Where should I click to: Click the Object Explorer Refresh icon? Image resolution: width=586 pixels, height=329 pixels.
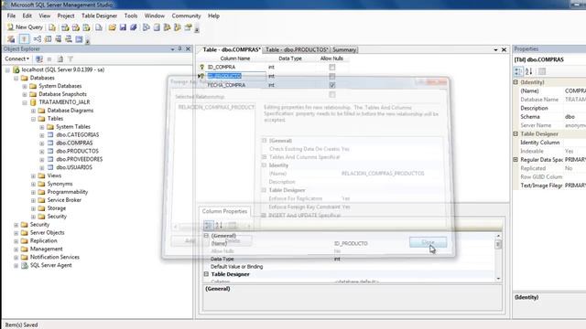click(x=60, y=58)
